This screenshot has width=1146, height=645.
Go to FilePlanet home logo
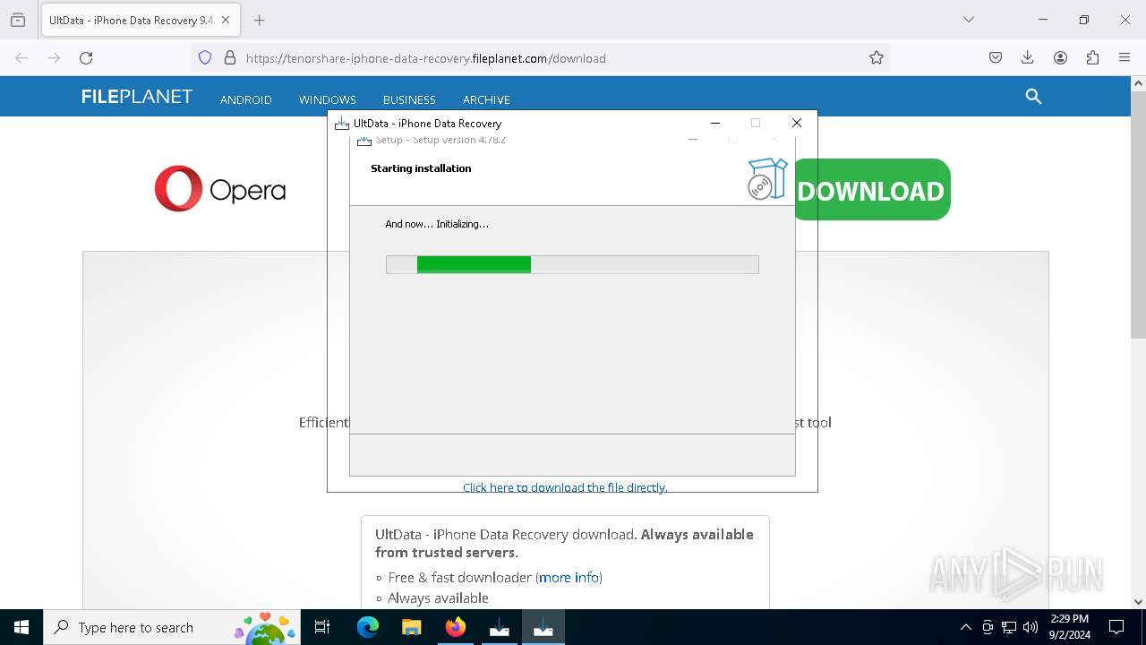137,97
